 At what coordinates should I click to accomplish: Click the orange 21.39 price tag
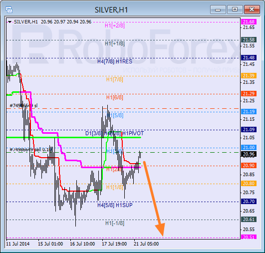click(x=249, y=76)
